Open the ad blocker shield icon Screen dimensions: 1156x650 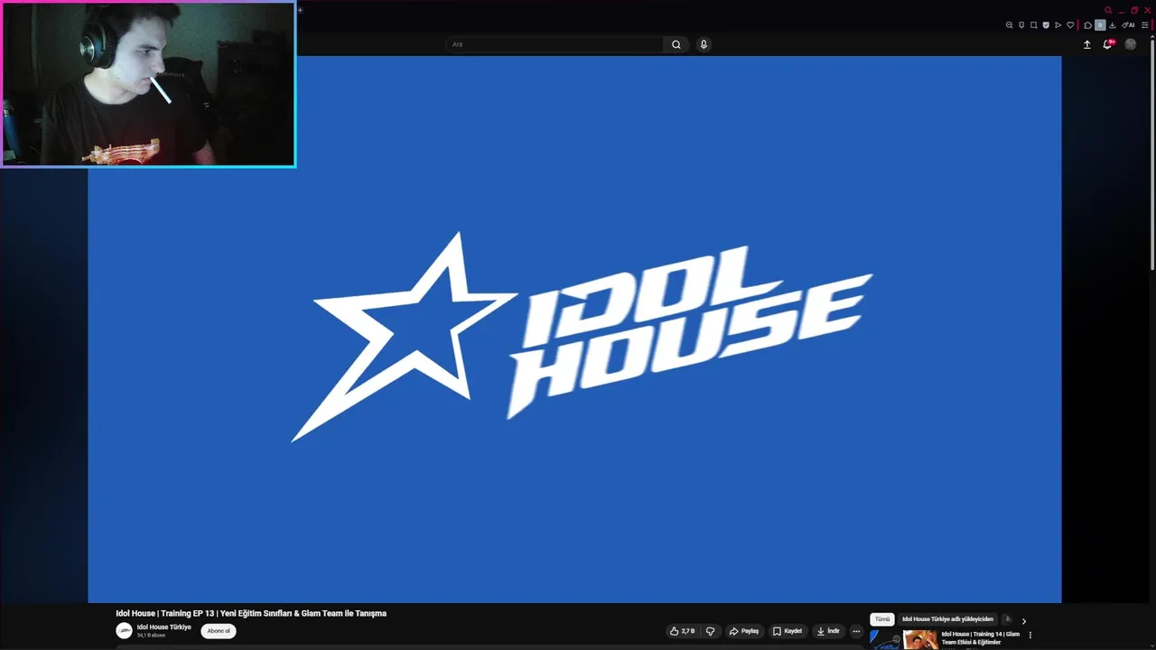1046,25
